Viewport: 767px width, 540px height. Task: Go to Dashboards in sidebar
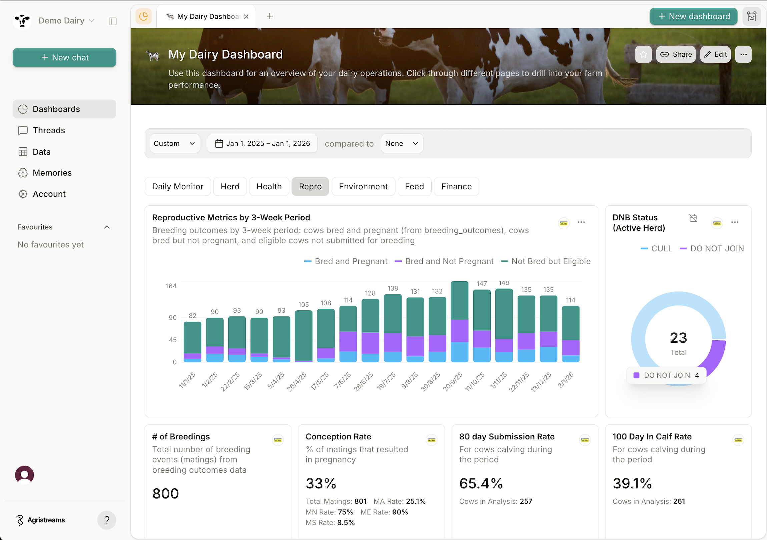pos(64,109)
